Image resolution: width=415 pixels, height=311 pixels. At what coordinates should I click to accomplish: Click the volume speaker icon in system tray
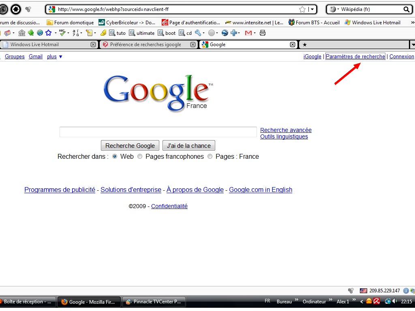(394, 301)
